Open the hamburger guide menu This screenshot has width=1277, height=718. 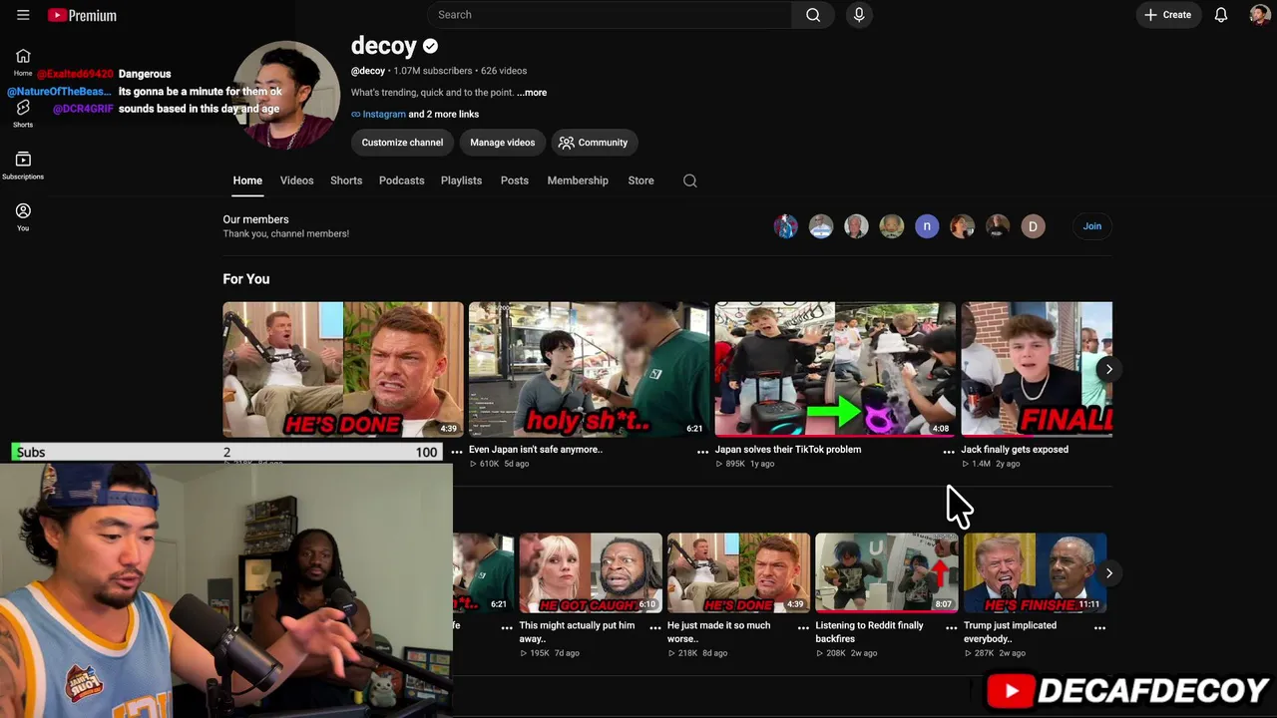23,15
